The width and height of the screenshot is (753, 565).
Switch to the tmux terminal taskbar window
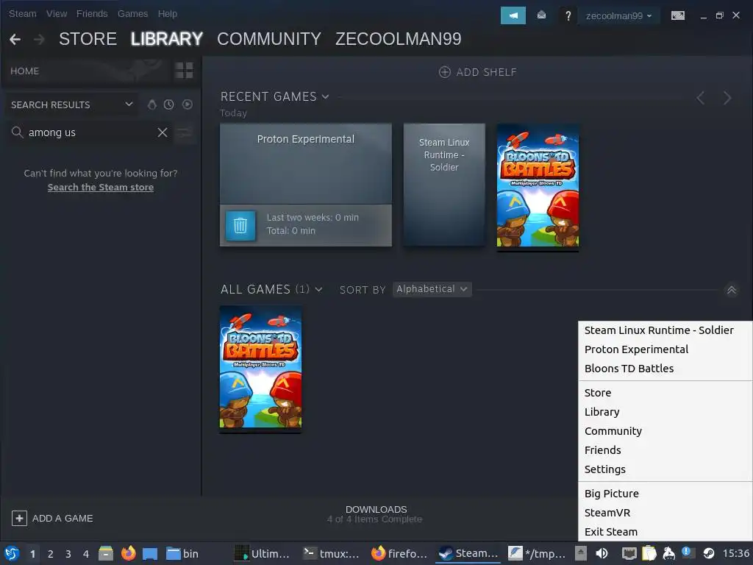(332, 553)
